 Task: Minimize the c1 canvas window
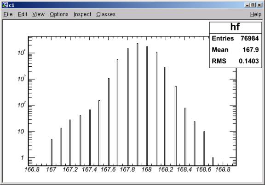click(x=247, y=5)
